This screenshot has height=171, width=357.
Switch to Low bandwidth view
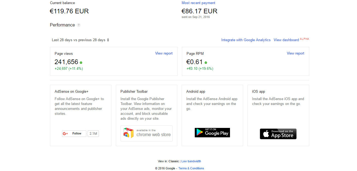click(x=191, y=161)
